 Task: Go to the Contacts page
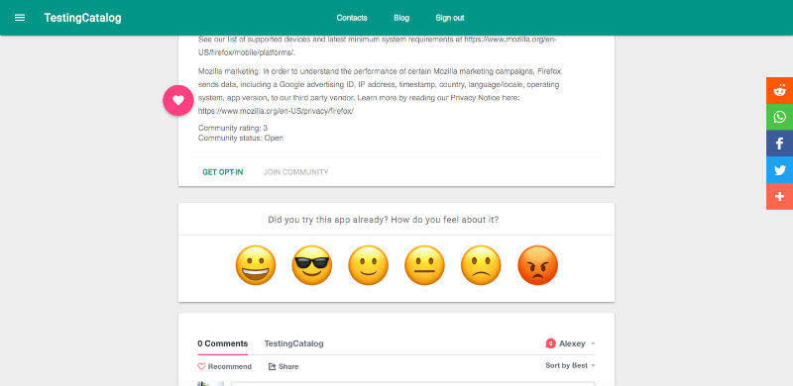click(352, 18)
